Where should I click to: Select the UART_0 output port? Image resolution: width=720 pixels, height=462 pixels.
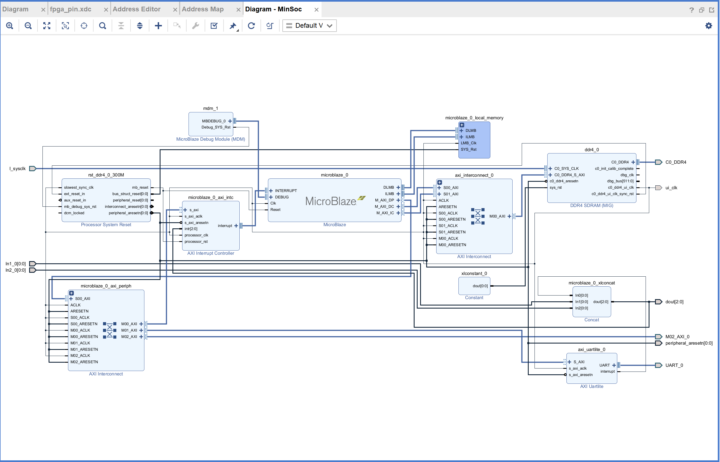[659, 365]
